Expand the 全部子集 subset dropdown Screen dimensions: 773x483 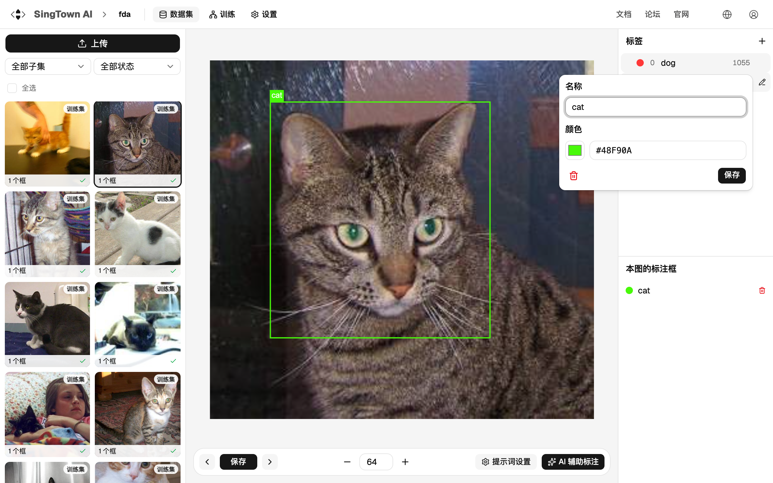[48, 66]
